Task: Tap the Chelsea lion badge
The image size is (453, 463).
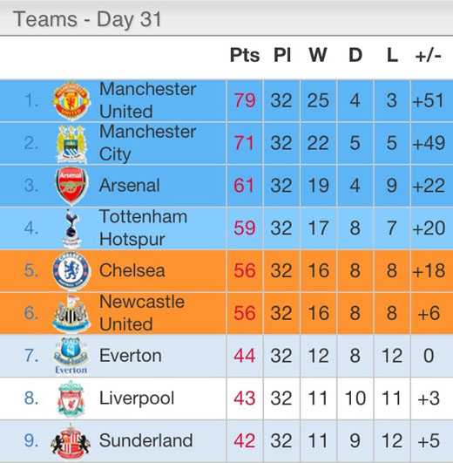Action: pyautogui.click(x=71, y=271)
